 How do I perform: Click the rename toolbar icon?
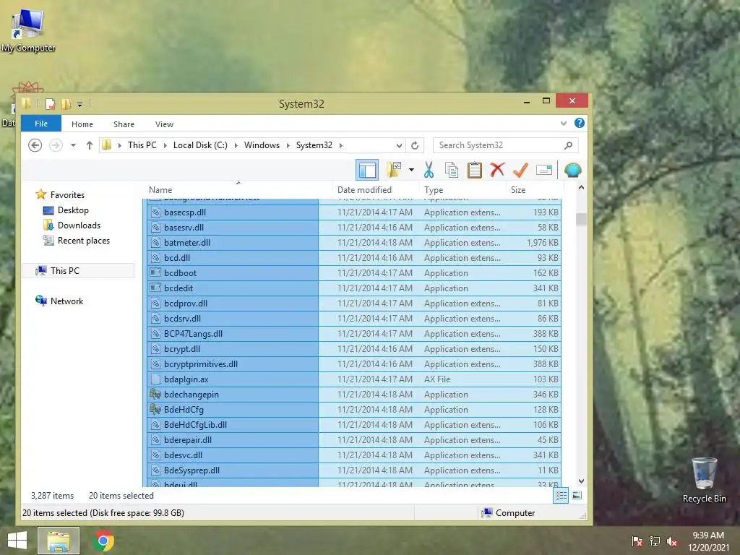point(544,170)
